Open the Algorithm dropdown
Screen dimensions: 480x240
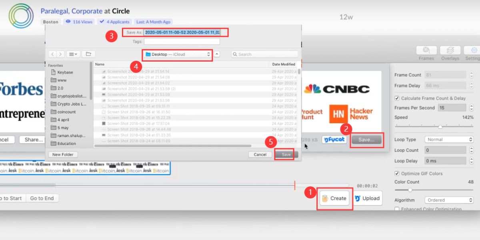[449, 200]
